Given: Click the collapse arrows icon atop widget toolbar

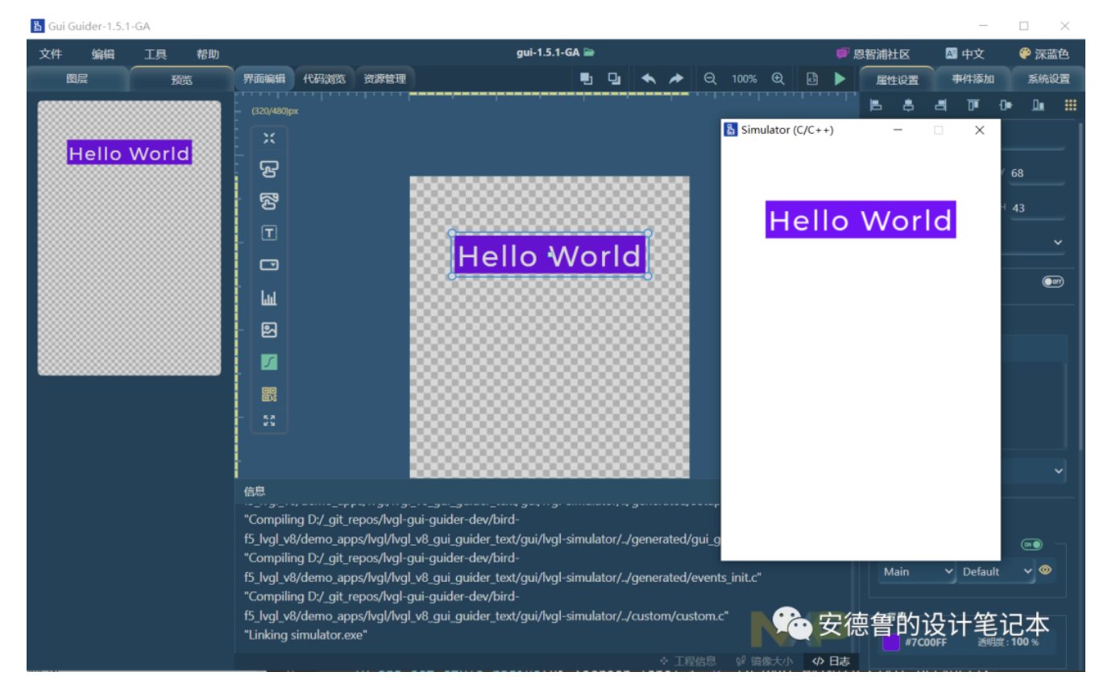Looking at the screenshot, I should click(269, 138).
